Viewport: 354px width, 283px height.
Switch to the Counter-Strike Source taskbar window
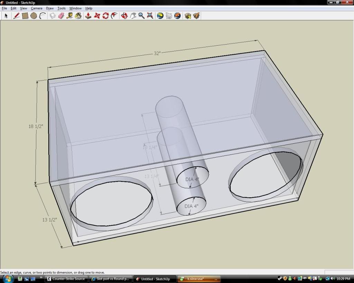click(66, 279)
